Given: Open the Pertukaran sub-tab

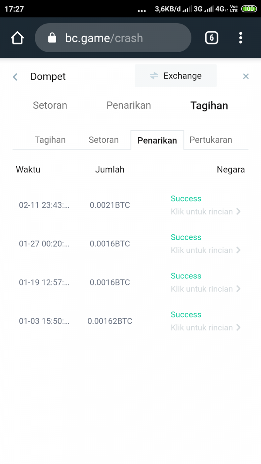Looking at the screenshot, I should 211,140.
